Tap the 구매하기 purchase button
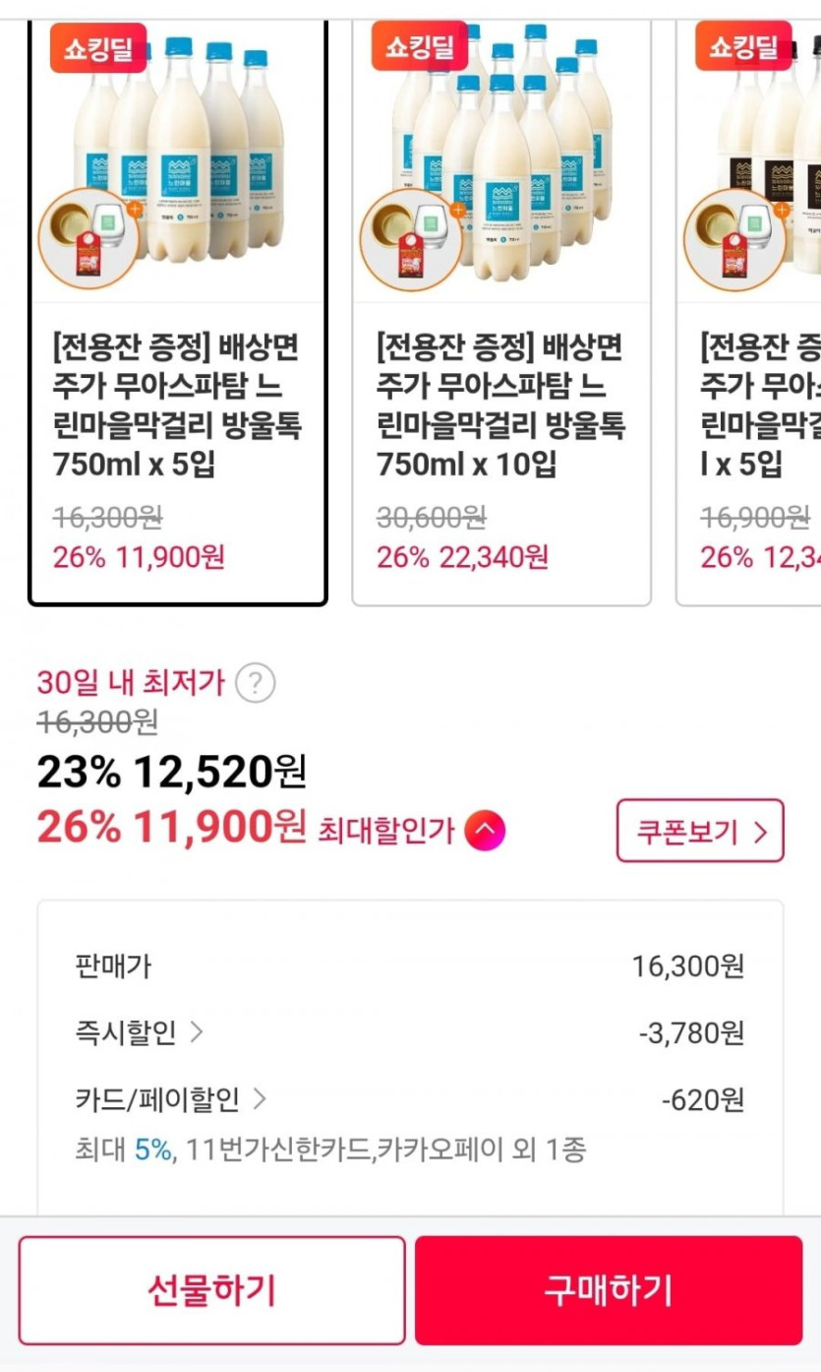The height and width of the screenshot is (1372, 821). tap(609, 1289)
